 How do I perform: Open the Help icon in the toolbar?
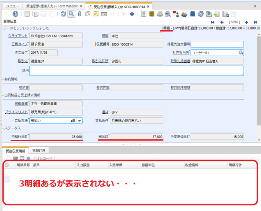[x=15, y=14]
